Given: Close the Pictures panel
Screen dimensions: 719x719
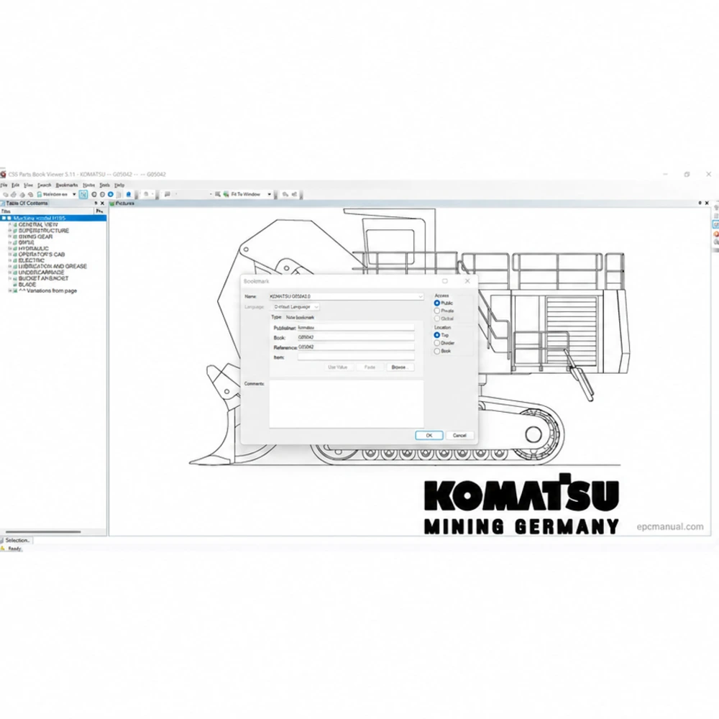Looking at the screenshot, I should 707,203.
